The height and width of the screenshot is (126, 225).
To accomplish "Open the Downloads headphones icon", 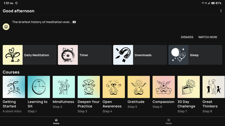I will click(x=123, y=55).
